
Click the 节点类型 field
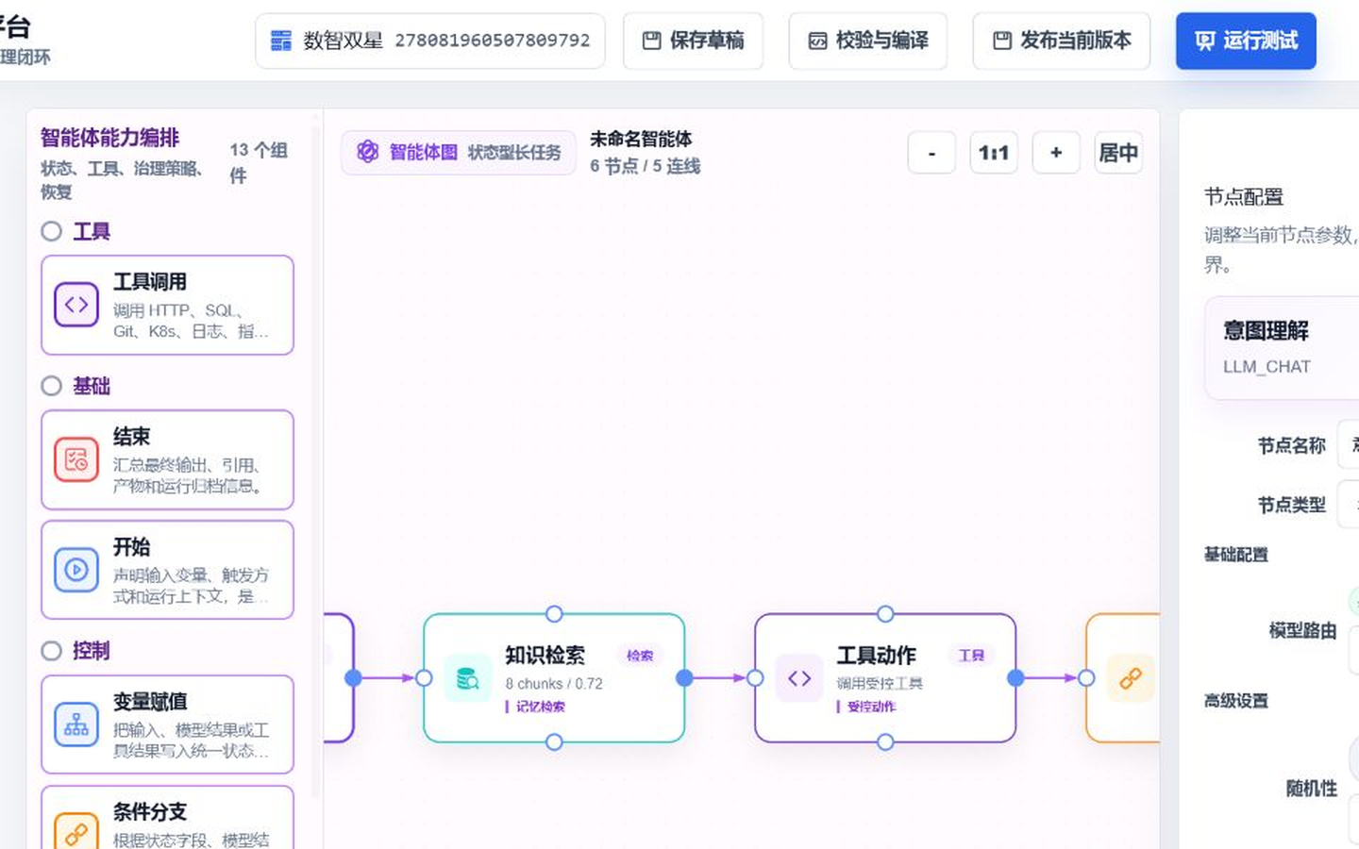(1349, 504)
